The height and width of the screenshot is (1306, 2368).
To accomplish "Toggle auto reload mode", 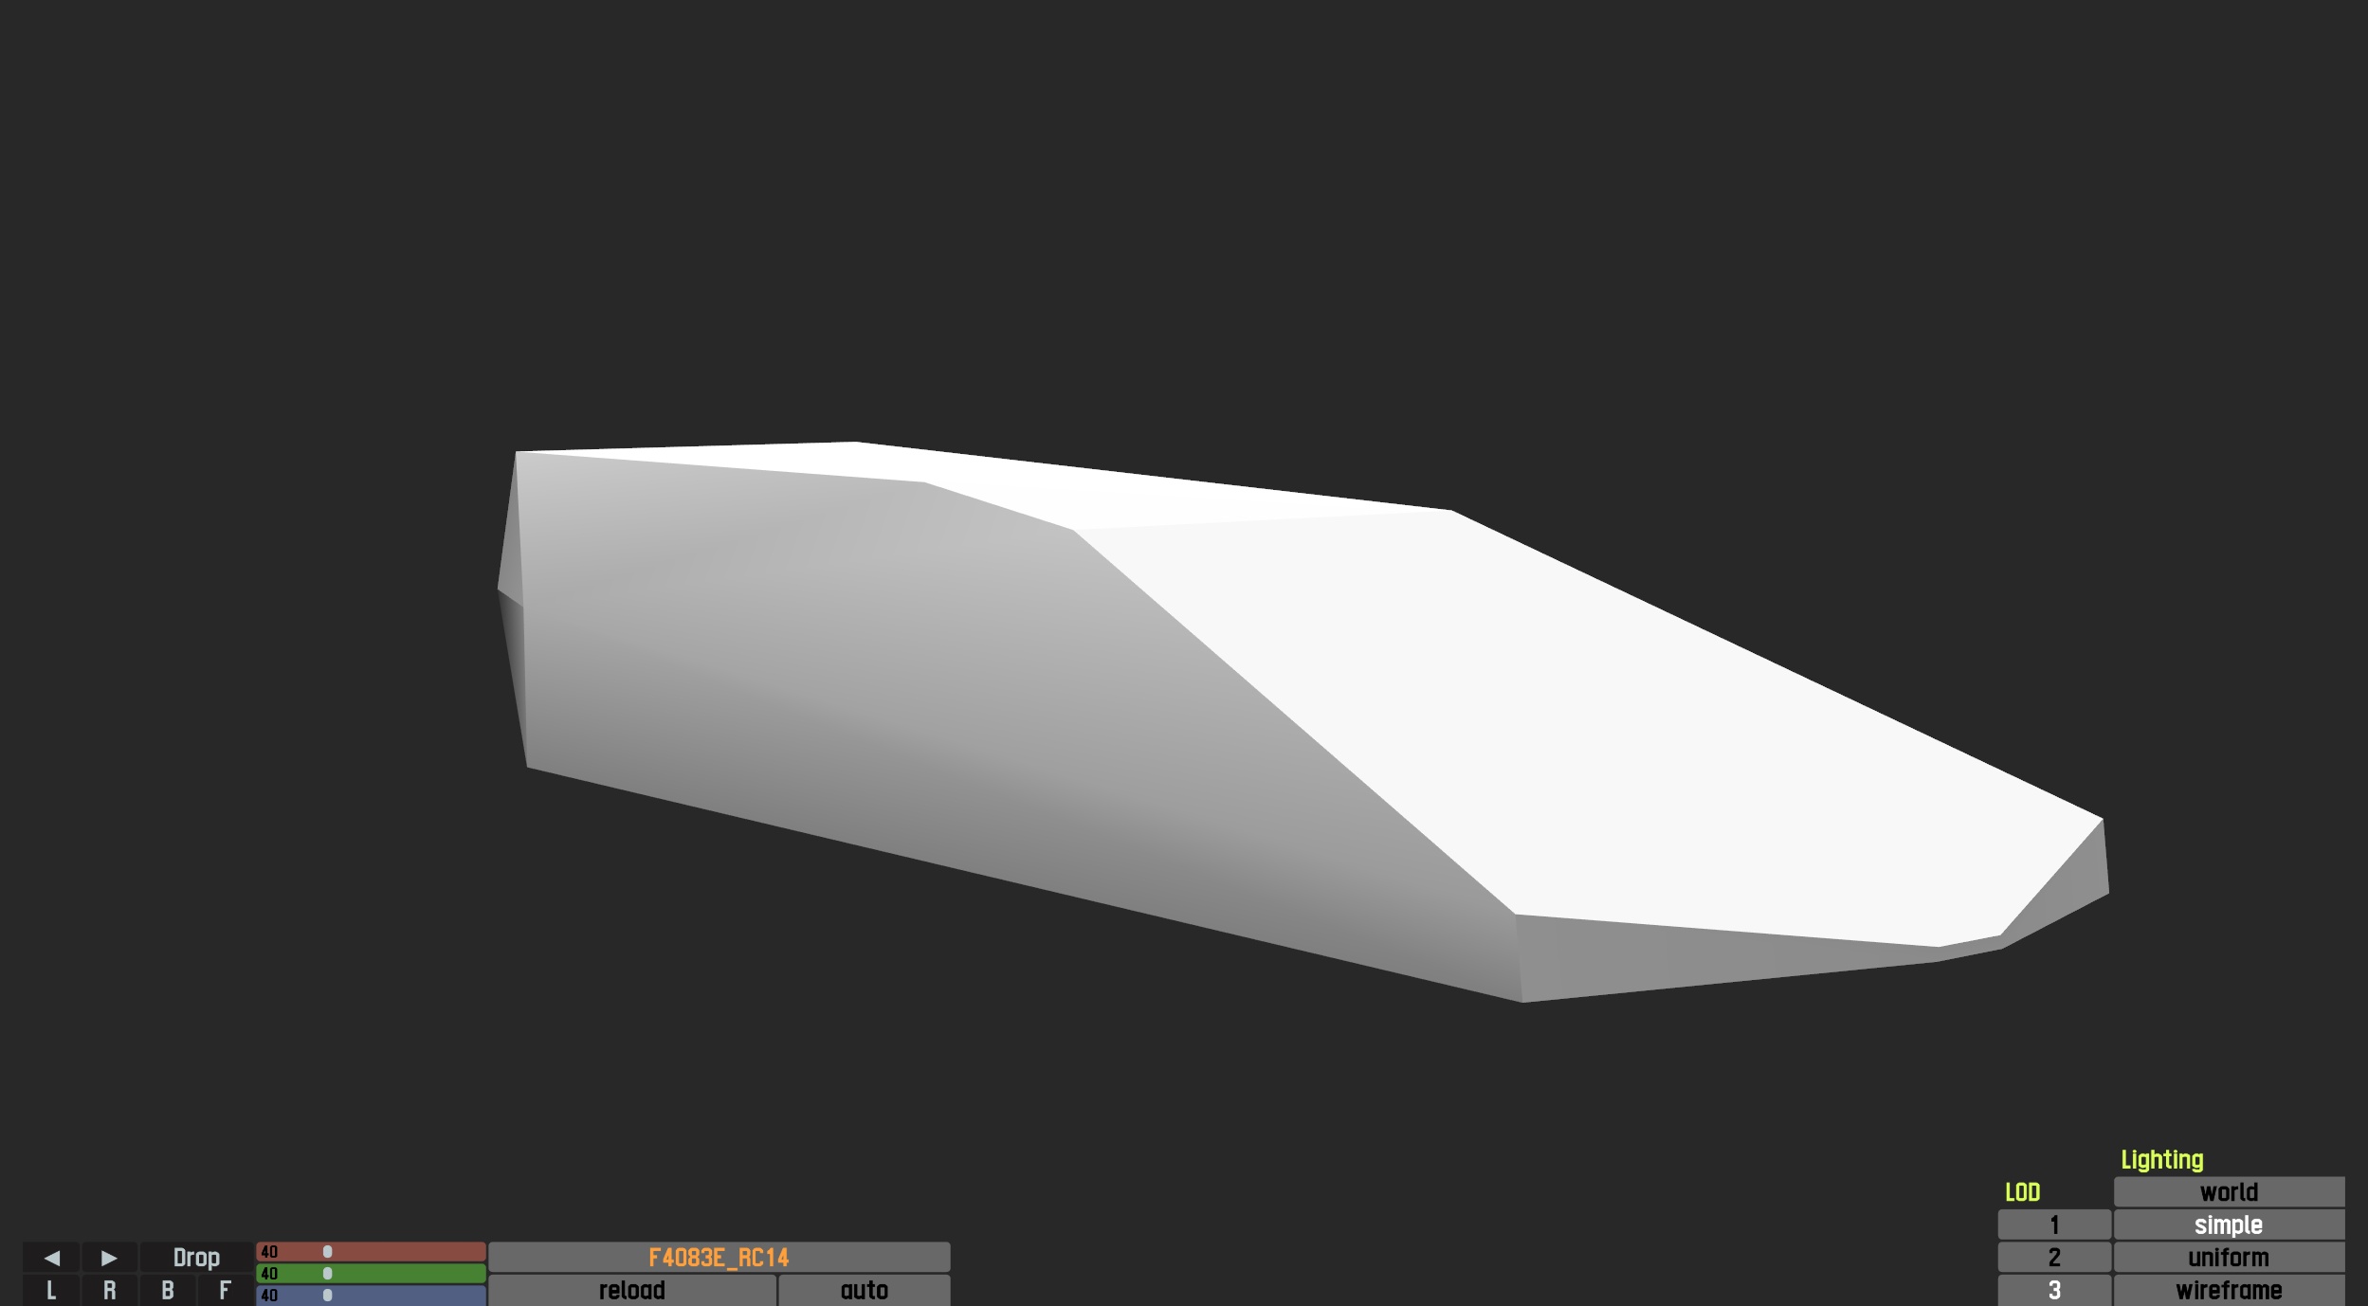I will pyautogui.click(x=864, y=1290).
